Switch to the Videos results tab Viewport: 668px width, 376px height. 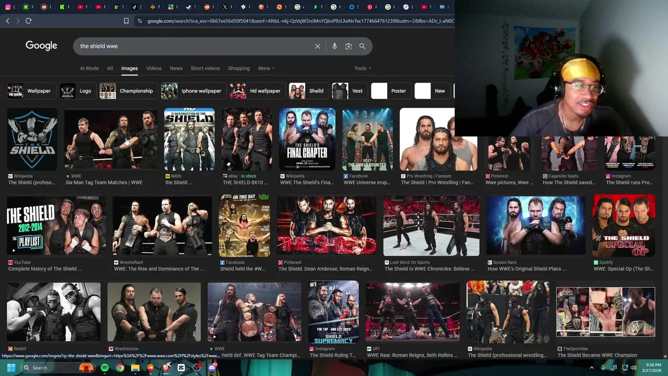pyautogui.click(x=153, y=68)
